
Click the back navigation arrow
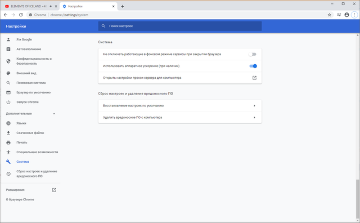pos(6,15)
